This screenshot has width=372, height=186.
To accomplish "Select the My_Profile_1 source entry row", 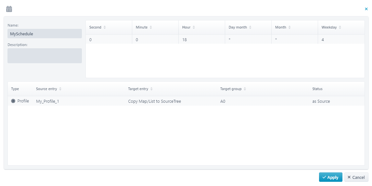I will [47, 101].
